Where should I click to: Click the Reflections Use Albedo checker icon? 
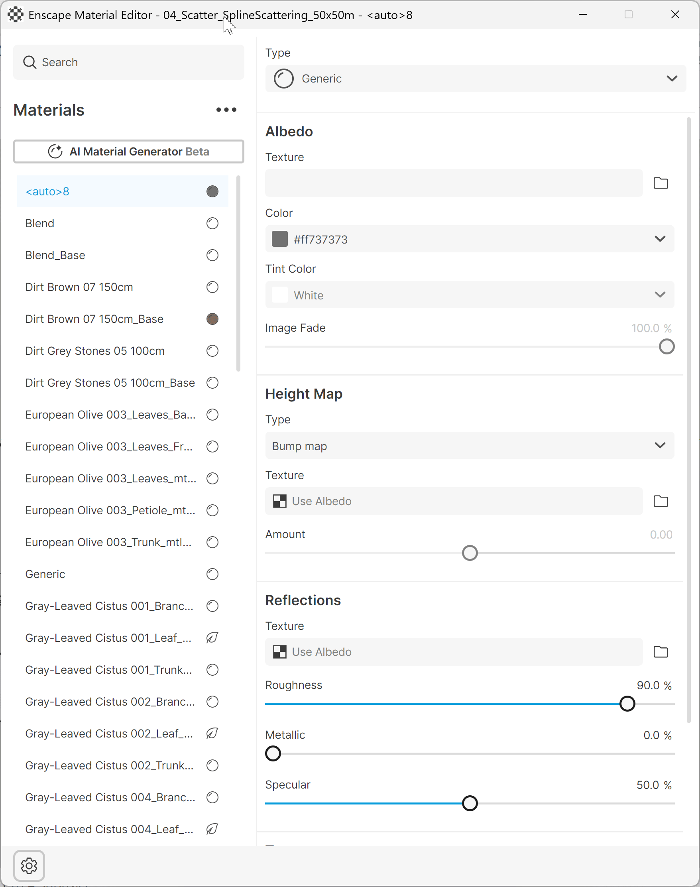point(280,652)
